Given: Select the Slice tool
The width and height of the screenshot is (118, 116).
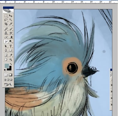Looking at the screenshot, I should [11, 24].
